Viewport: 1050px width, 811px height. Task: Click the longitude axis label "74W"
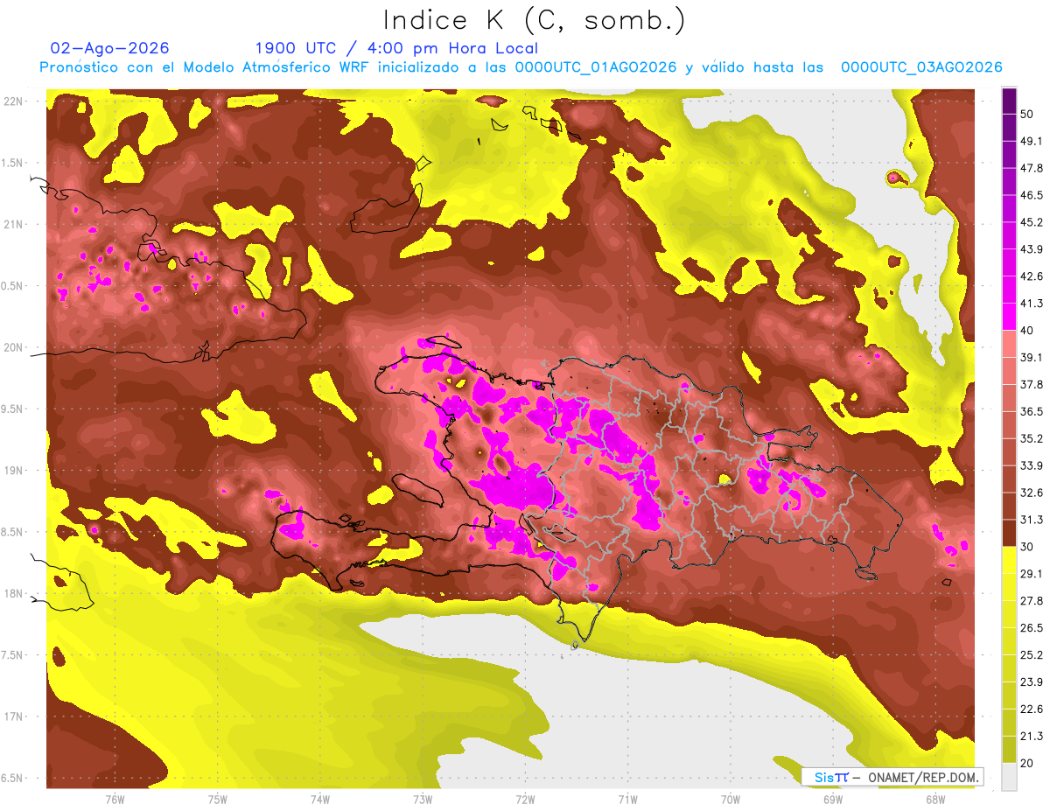320,800
